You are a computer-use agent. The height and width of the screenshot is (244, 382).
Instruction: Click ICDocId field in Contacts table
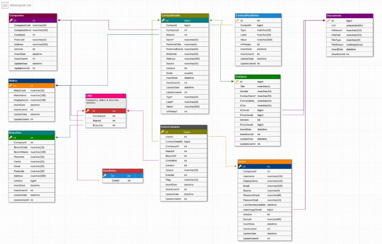pyautogui.click(x=258, y=110)
